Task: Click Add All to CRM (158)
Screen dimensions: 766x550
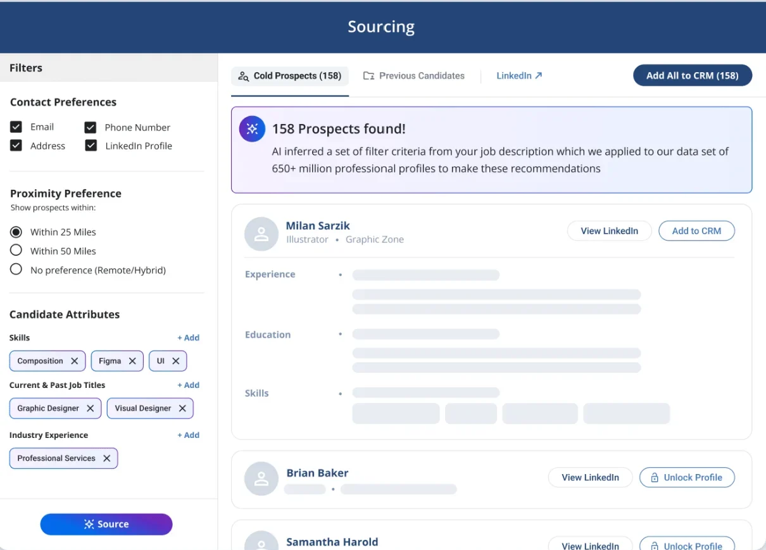Action: pyautogui.click(x=692, y=75)
